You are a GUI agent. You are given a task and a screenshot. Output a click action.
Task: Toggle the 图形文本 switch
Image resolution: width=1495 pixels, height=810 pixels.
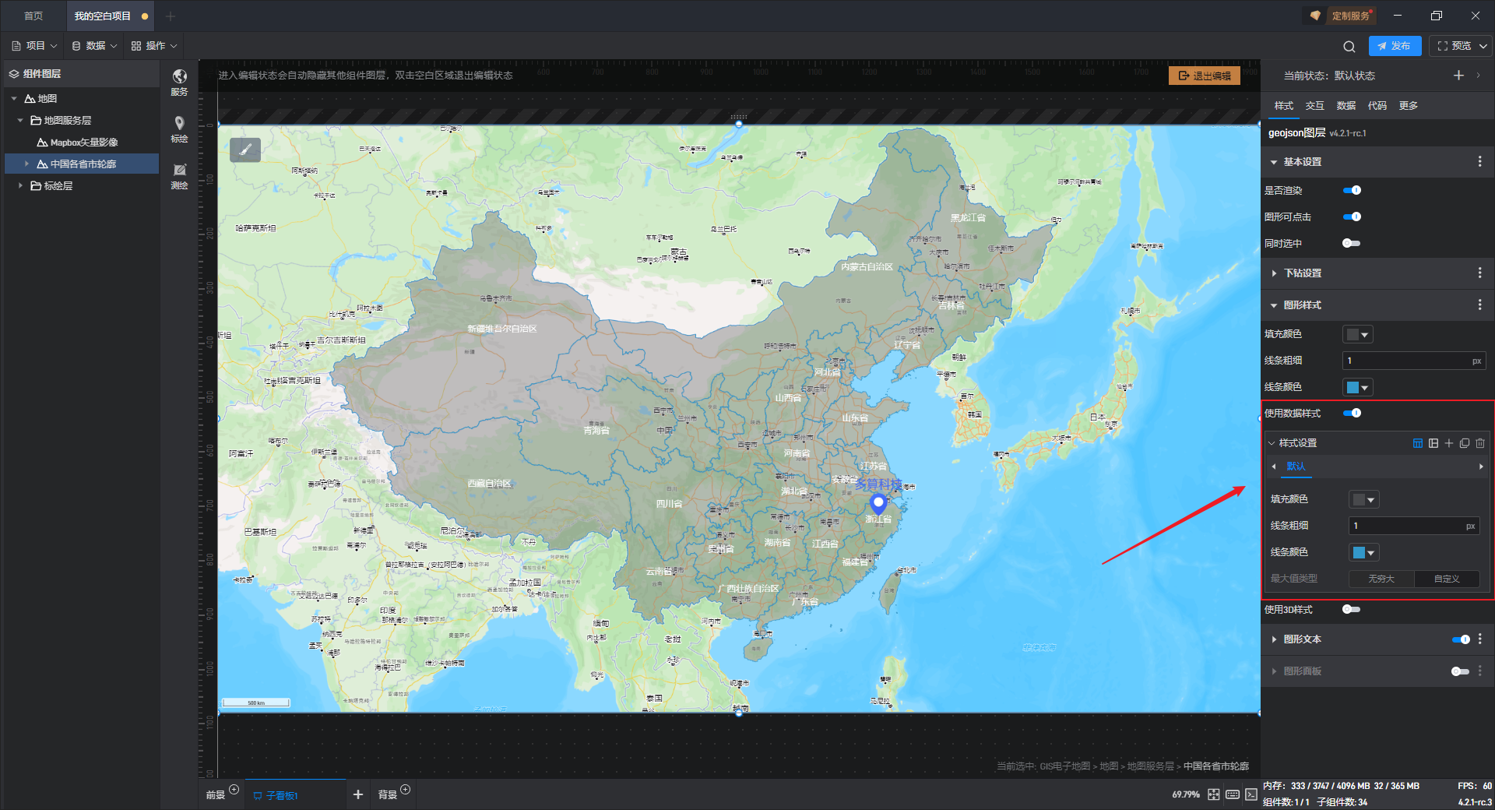coord(1461,639)
